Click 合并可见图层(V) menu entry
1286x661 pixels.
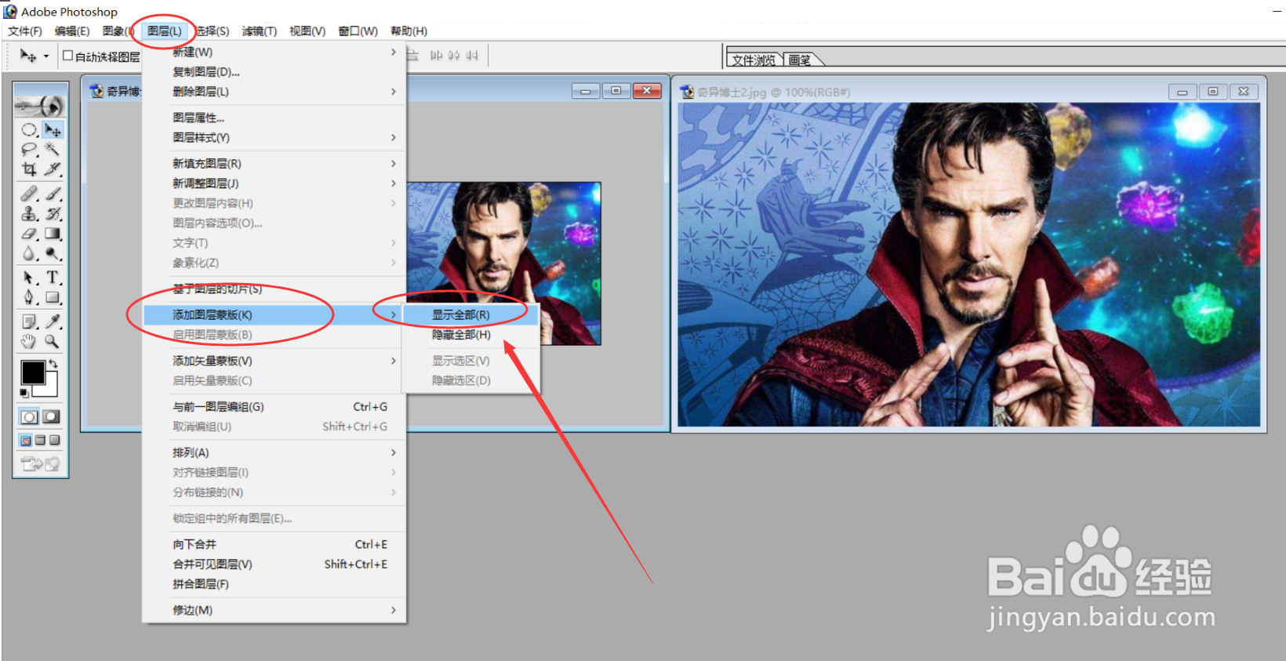274,564
